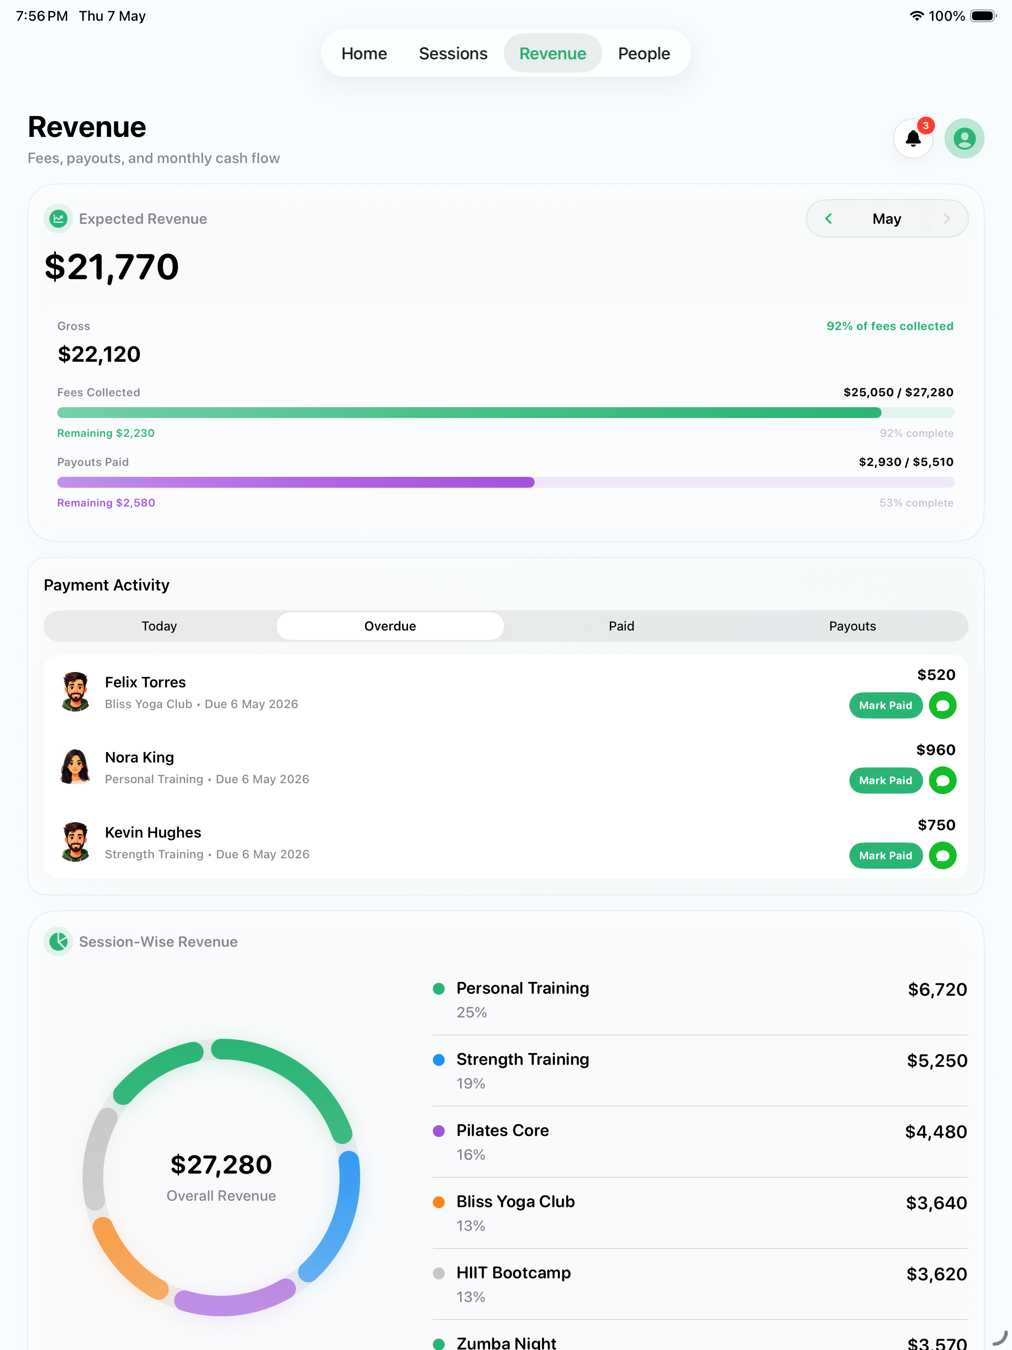Click the donut chart $27,280 center
Viewport: 1012px width, 1350px height.
click(221, 1165)
